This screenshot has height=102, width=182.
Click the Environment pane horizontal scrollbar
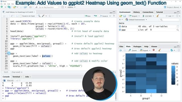[x=149, y=42]
